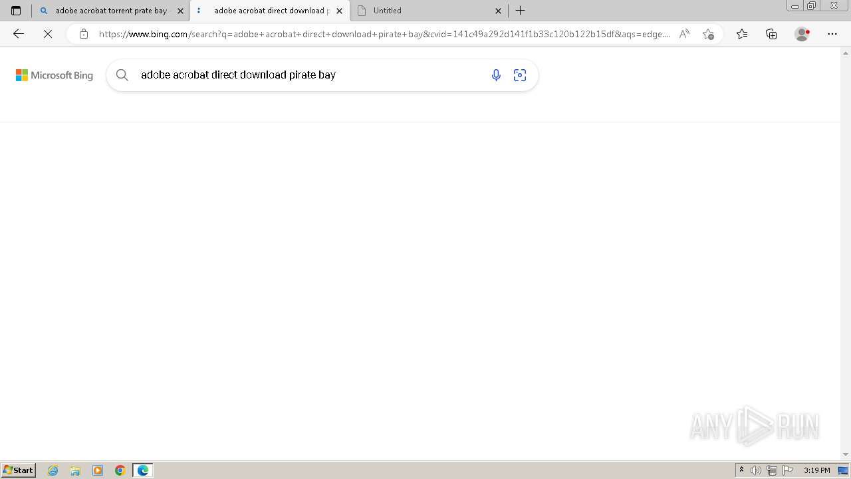Open network status tray icon
This screenshot has height=479, width=851.
pyautogui.click(x=772, y=470)
